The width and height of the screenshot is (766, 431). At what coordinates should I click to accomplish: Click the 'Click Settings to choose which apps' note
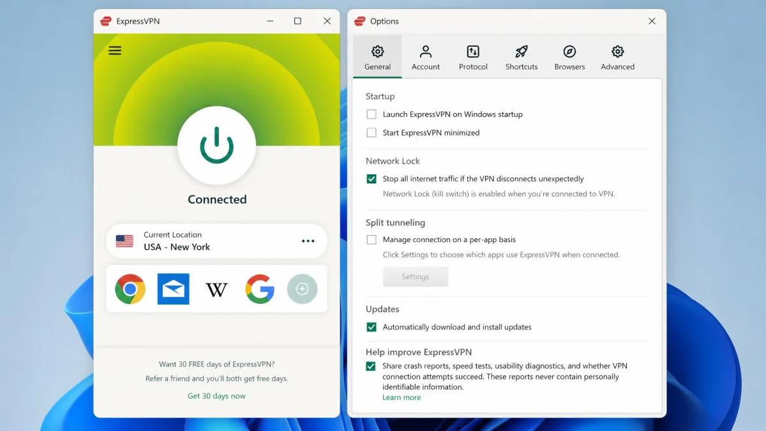click(501, 255)
